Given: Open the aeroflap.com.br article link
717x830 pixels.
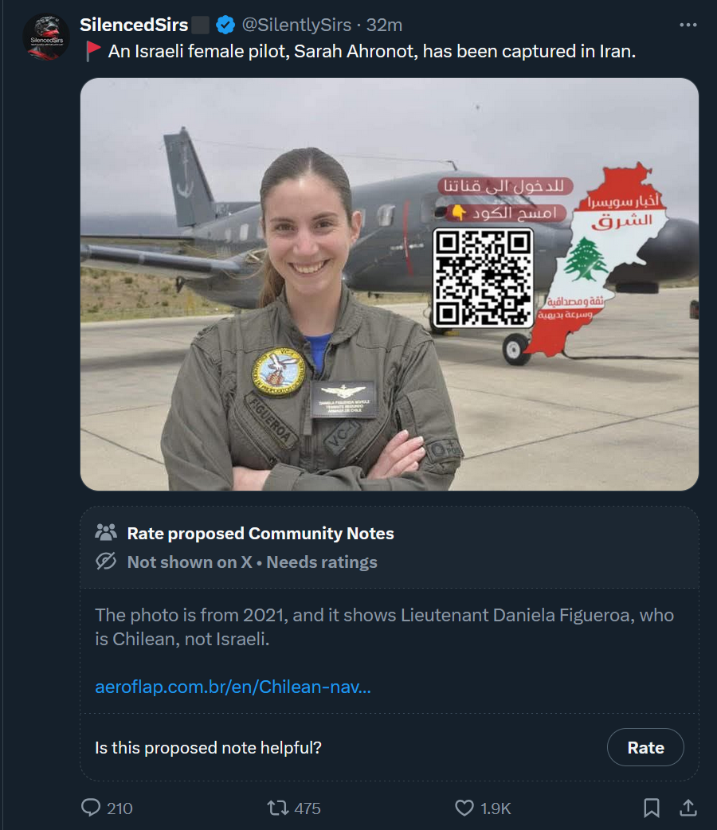Looking at the screenshot, I should 233,687.
